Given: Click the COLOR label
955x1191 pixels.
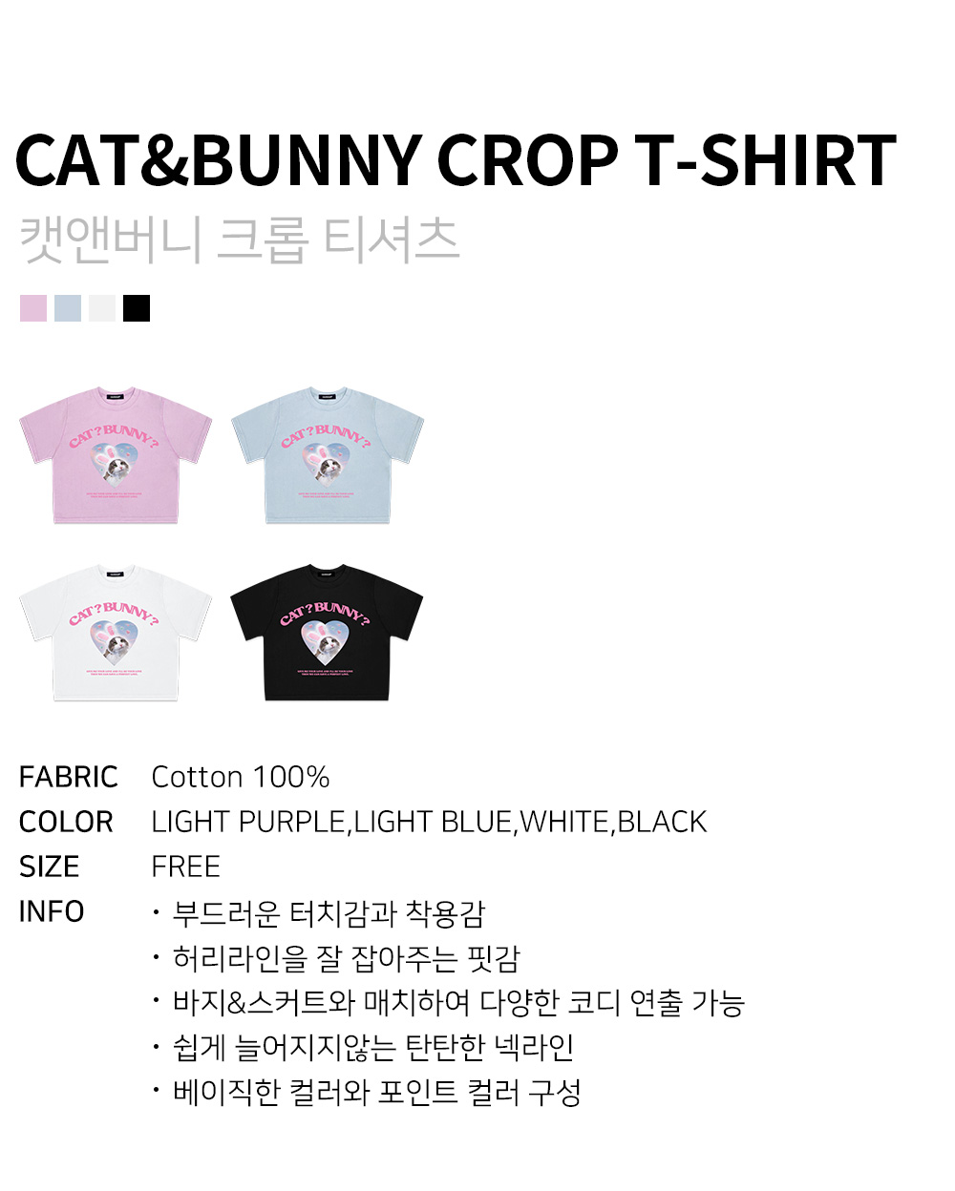Looking at the screenshot, I should pos(66,822).
